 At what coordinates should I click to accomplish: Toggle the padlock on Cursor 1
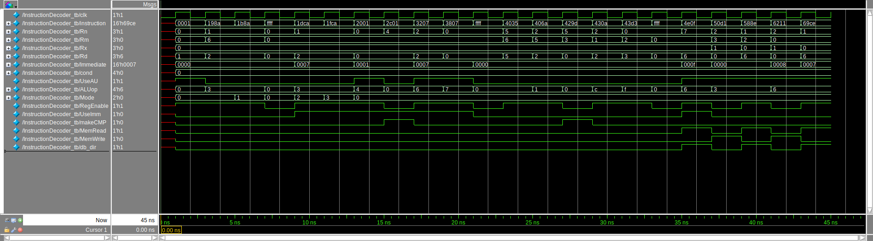[x=7, y=230]
